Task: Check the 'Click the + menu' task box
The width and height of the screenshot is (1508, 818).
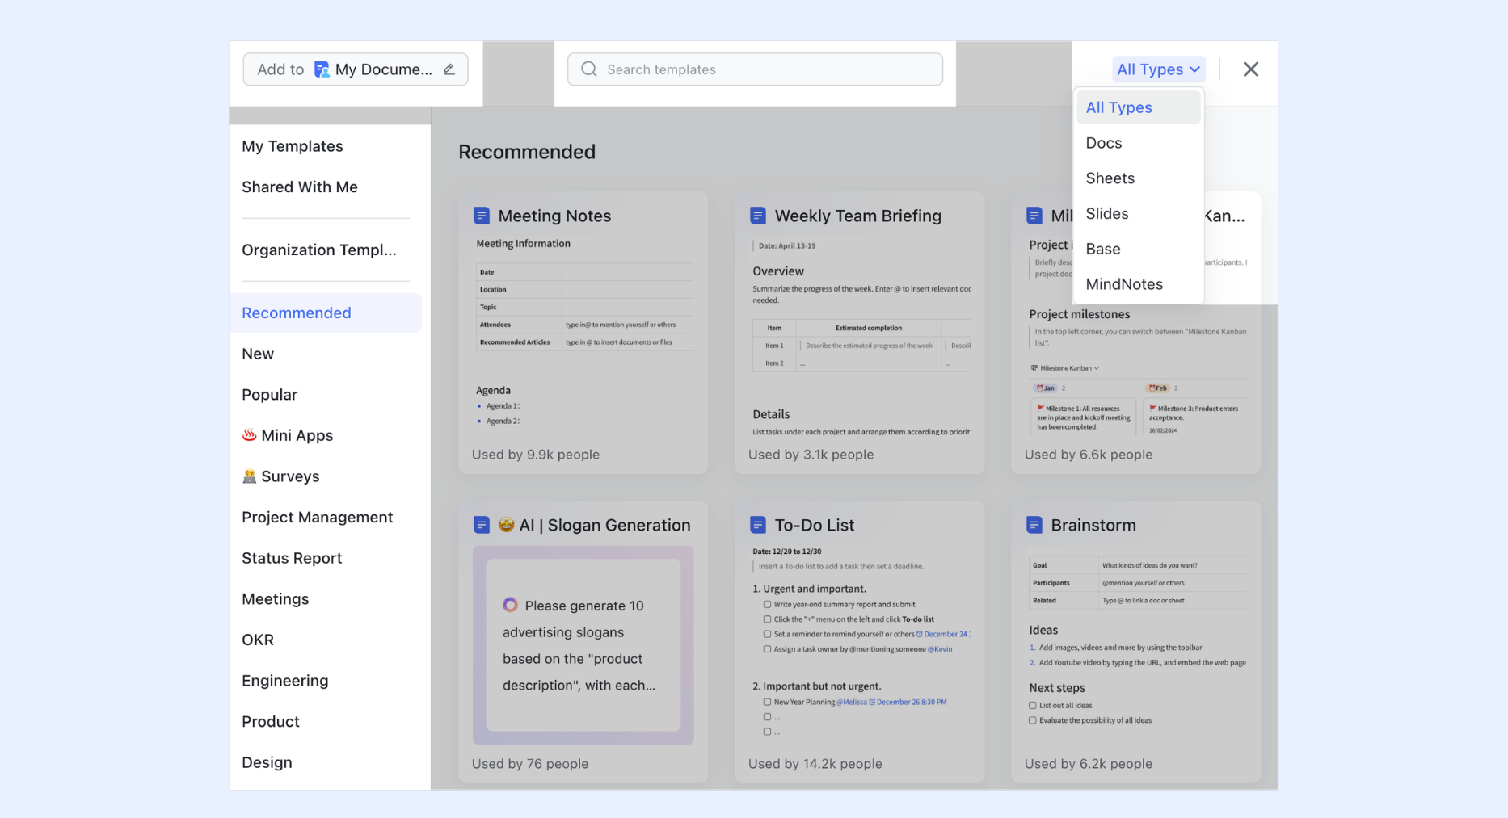Action: 767,619
